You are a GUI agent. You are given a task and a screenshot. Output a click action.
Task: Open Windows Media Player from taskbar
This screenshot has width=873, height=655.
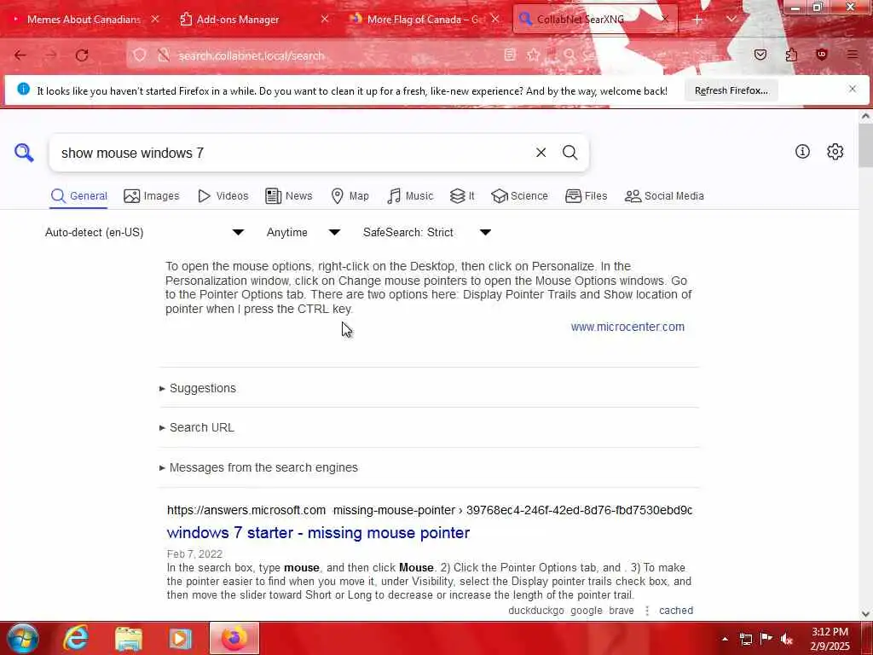(180, 638)
